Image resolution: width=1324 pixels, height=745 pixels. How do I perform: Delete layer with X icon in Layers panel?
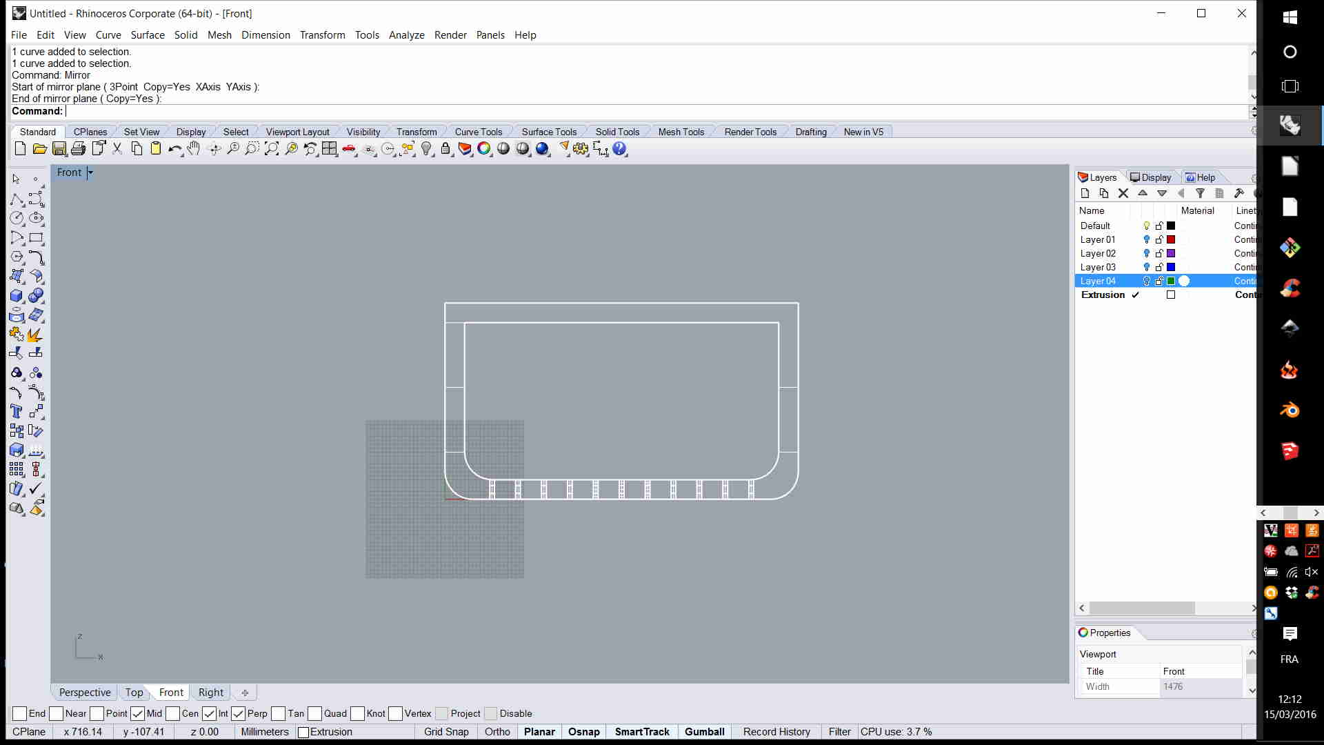pos(1123,194)
